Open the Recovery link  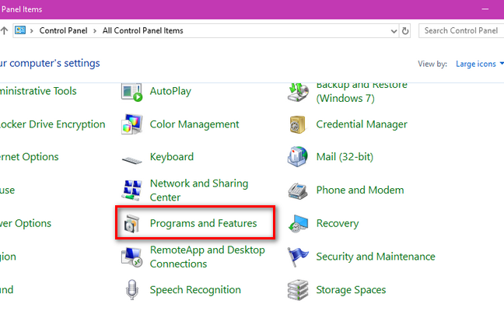[338, 223]
